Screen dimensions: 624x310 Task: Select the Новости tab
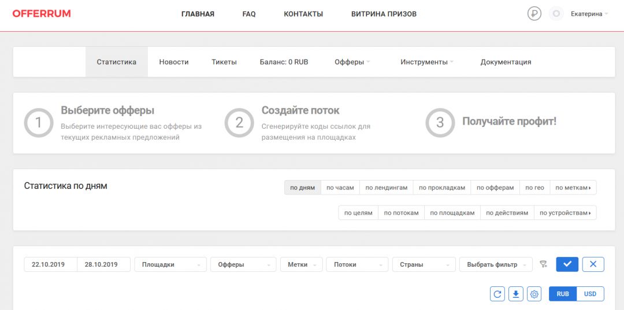[174, 62]
